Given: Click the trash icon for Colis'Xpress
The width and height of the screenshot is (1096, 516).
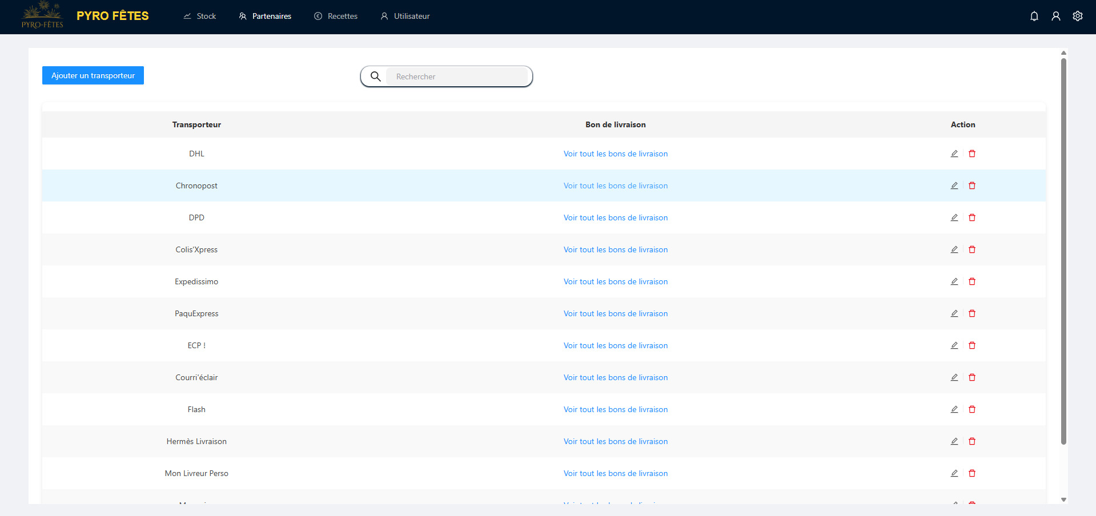Looking at the screenshot, I should [x=972, y=249].
